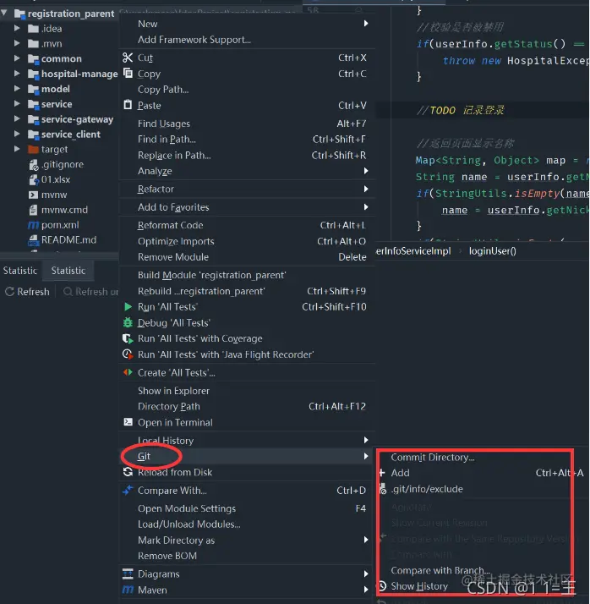
Task: Choose Add Framework Support... entry
Action: click(247, 40)
